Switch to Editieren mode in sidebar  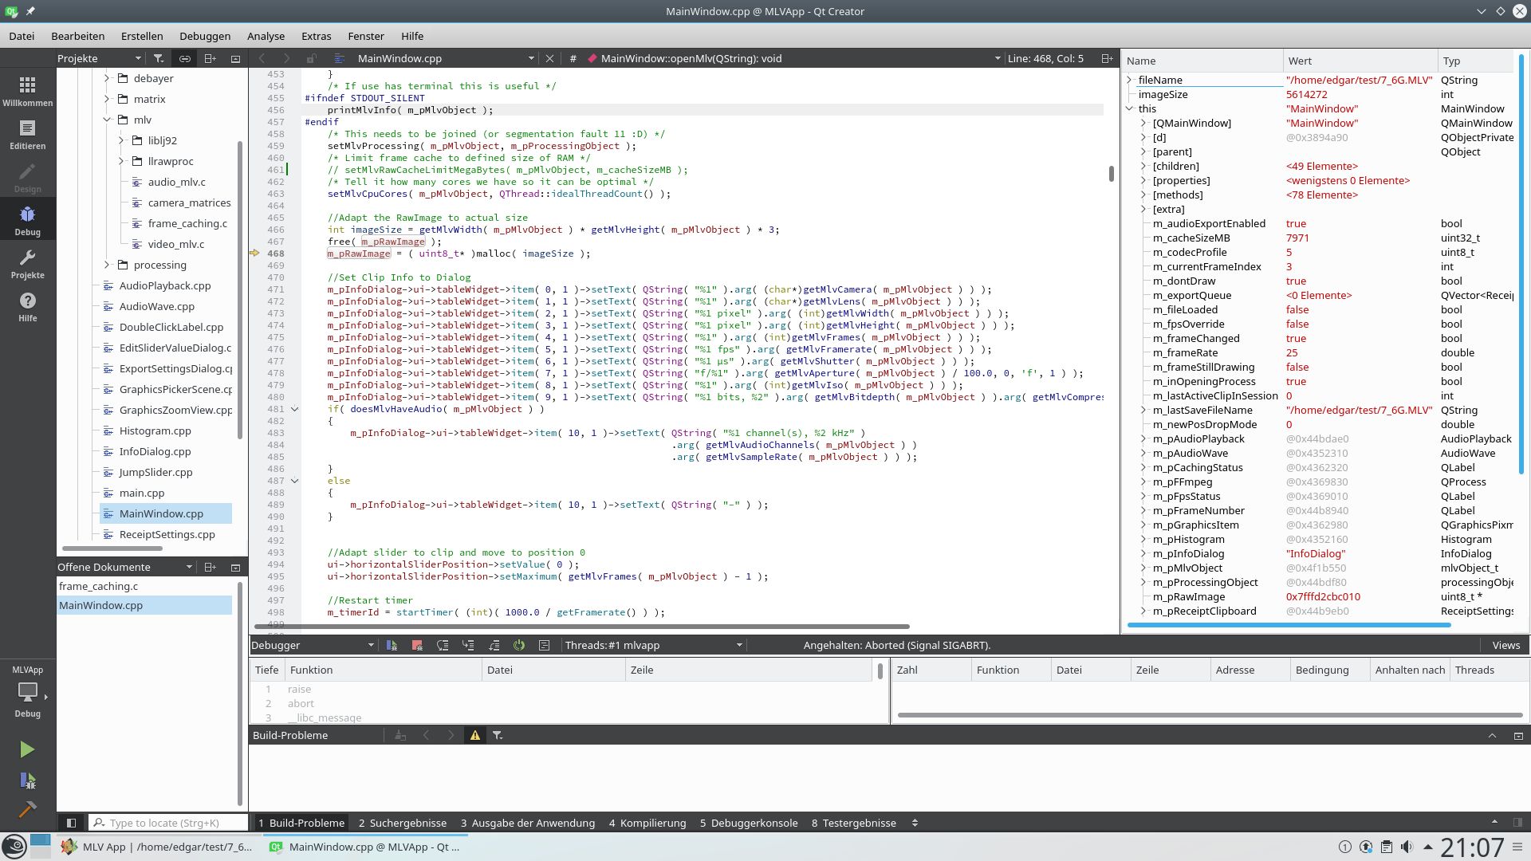[27, 135]
